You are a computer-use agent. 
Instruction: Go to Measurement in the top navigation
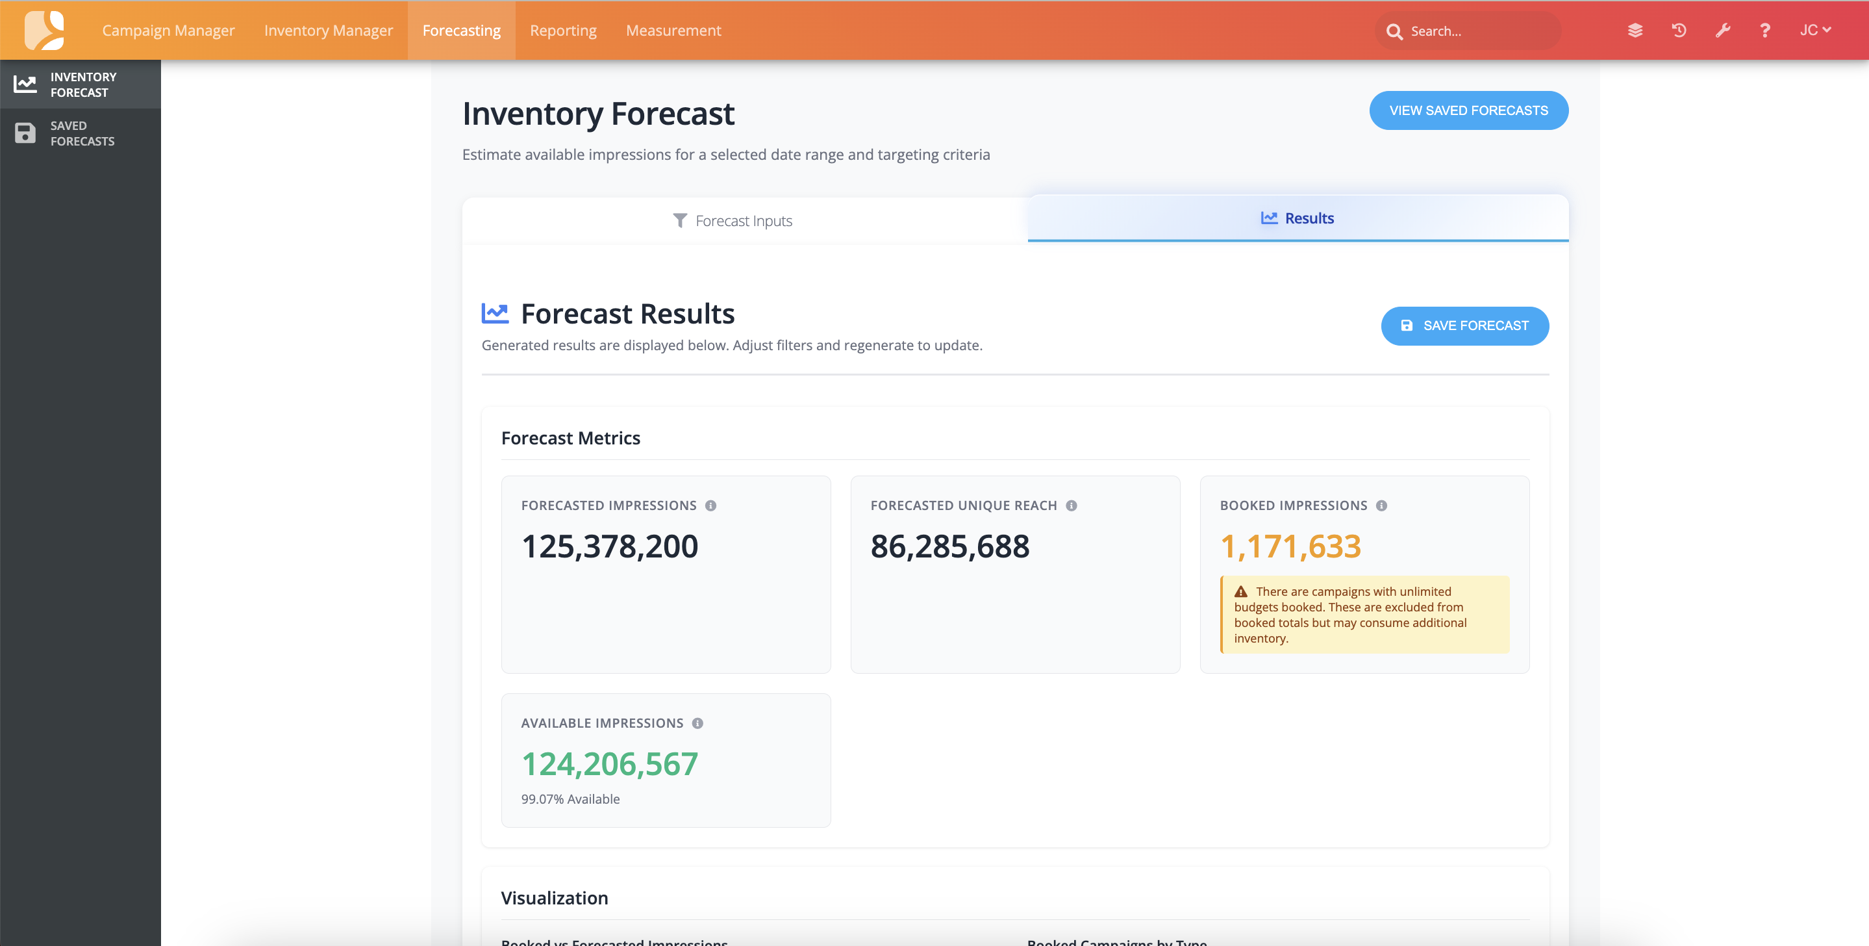click(673, 31)
